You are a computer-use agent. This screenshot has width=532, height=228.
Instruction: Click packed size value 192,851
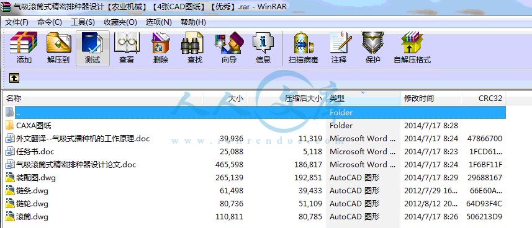(308, 178)
